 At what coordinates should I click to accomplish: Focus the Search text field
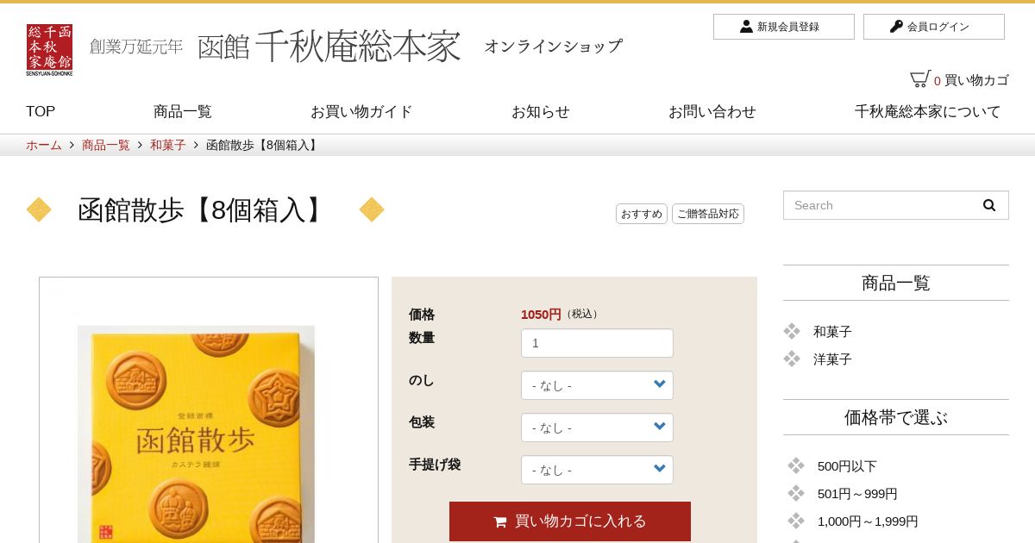(x=878, y=205)
